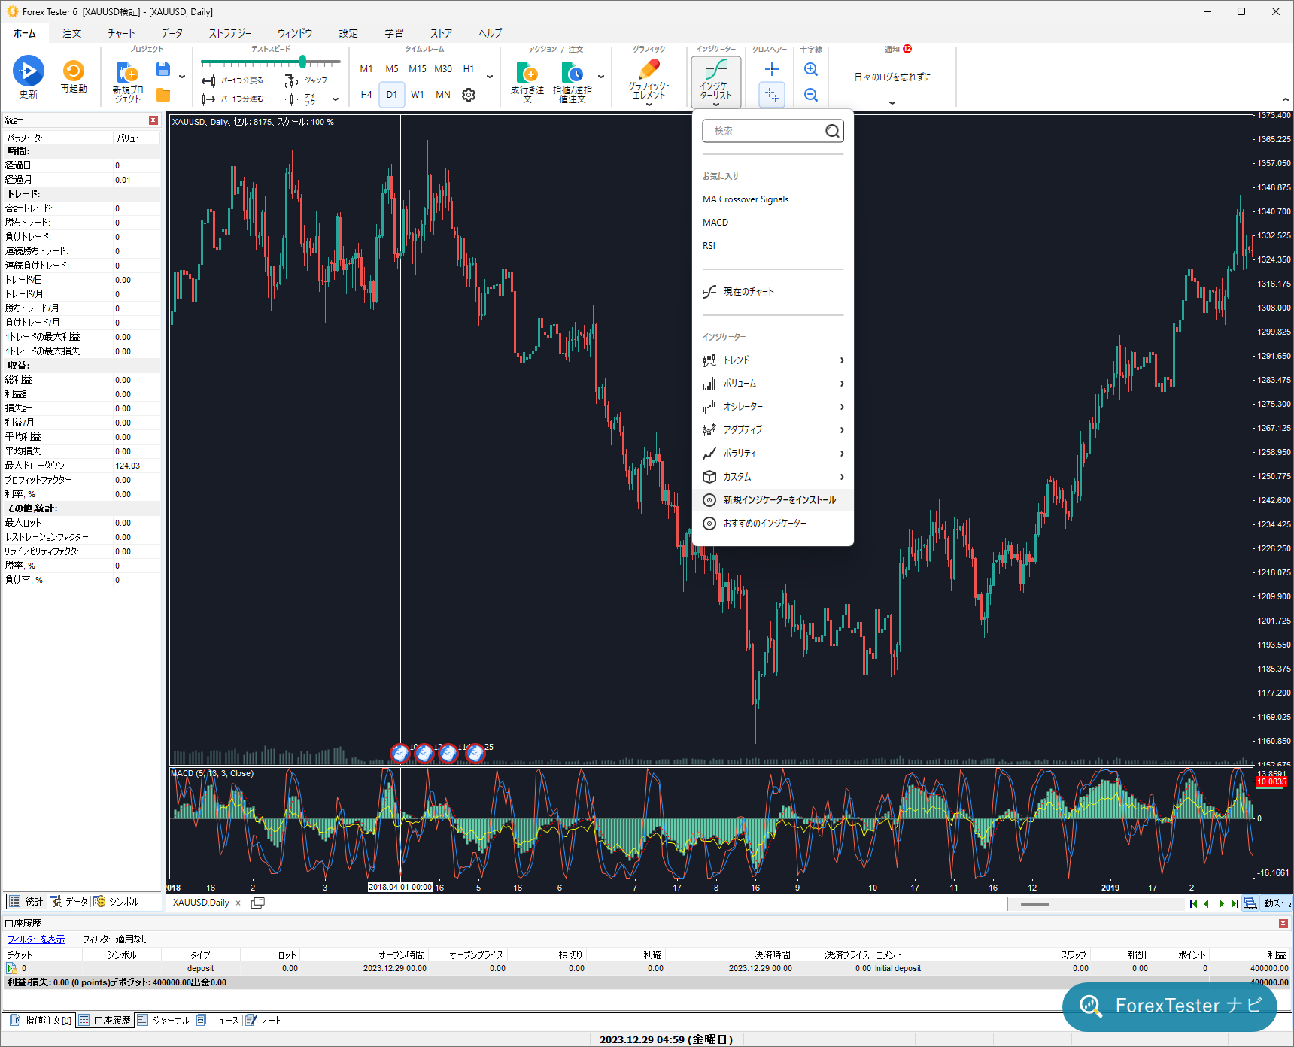Screen dimensions: 1294x1047
Task: Select the D1 timeframe button
Action: 392,95
